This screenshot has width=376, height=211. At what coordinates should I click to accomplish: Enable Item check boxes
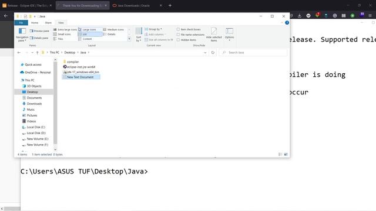point(189,29)
